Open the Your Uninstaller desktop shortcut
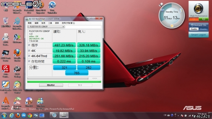 click(x=52, y=7)
